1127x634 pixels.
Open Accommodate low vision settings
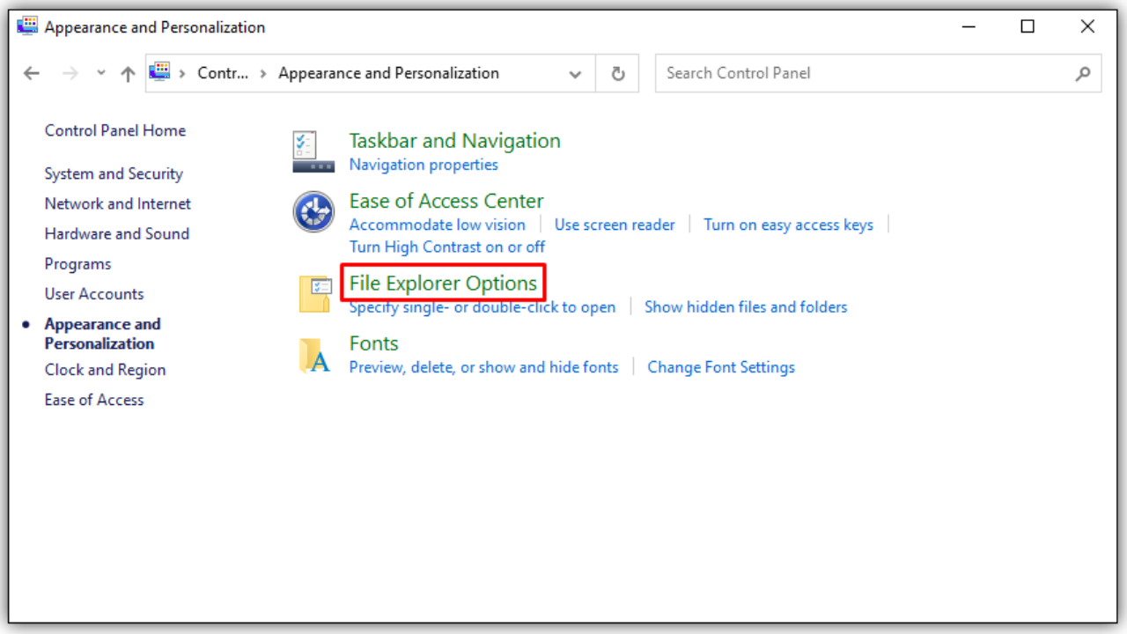(x=437, y=225)
